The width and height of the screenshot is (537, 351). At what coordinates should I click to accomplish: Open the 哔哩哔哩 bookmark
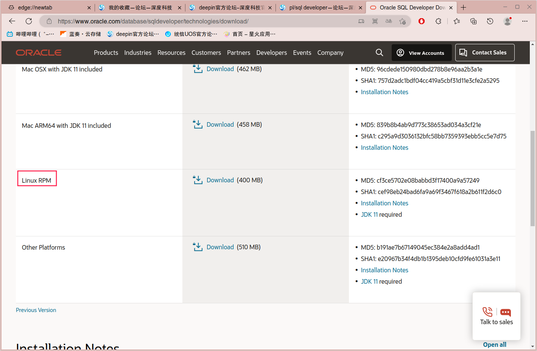[30, 34]
